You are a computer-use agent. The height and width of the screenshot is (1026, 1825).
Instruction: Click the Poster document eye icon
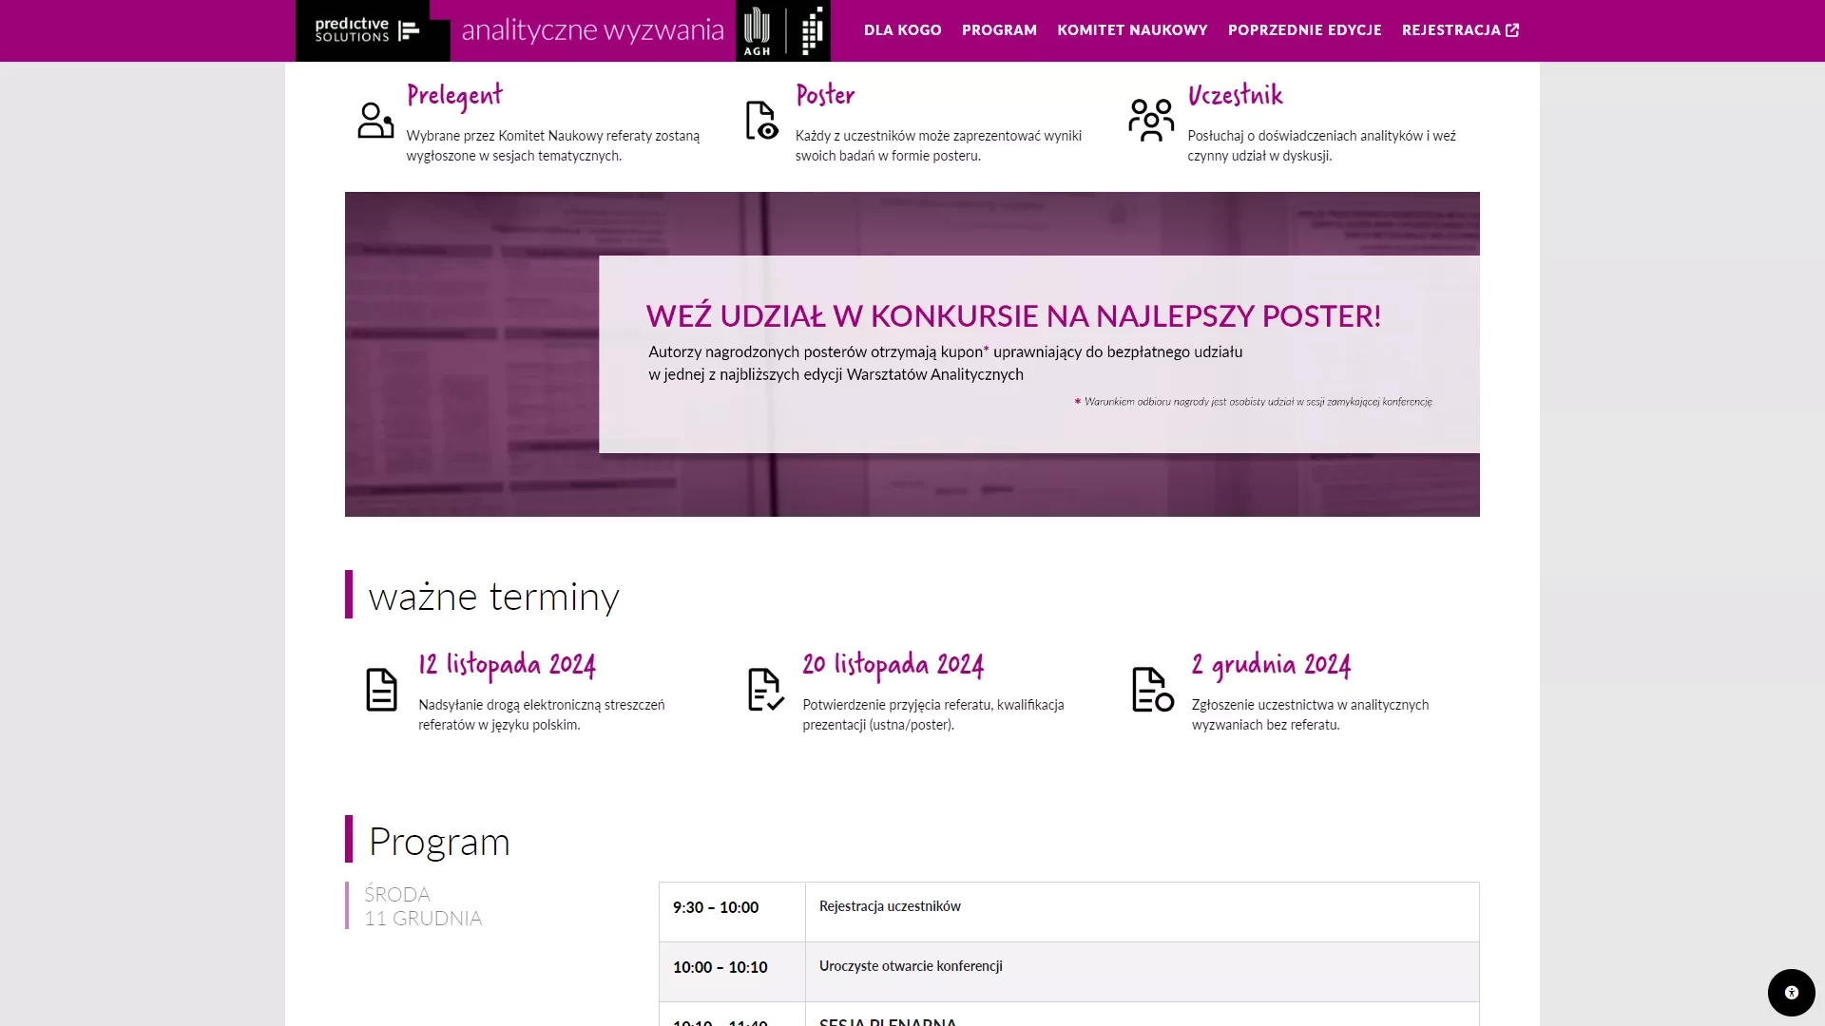point(762,121)
